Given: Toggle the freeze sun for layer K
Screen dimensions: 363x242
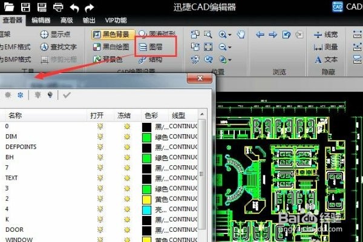Looking at the screenshot, I should (x=127, y=219).
